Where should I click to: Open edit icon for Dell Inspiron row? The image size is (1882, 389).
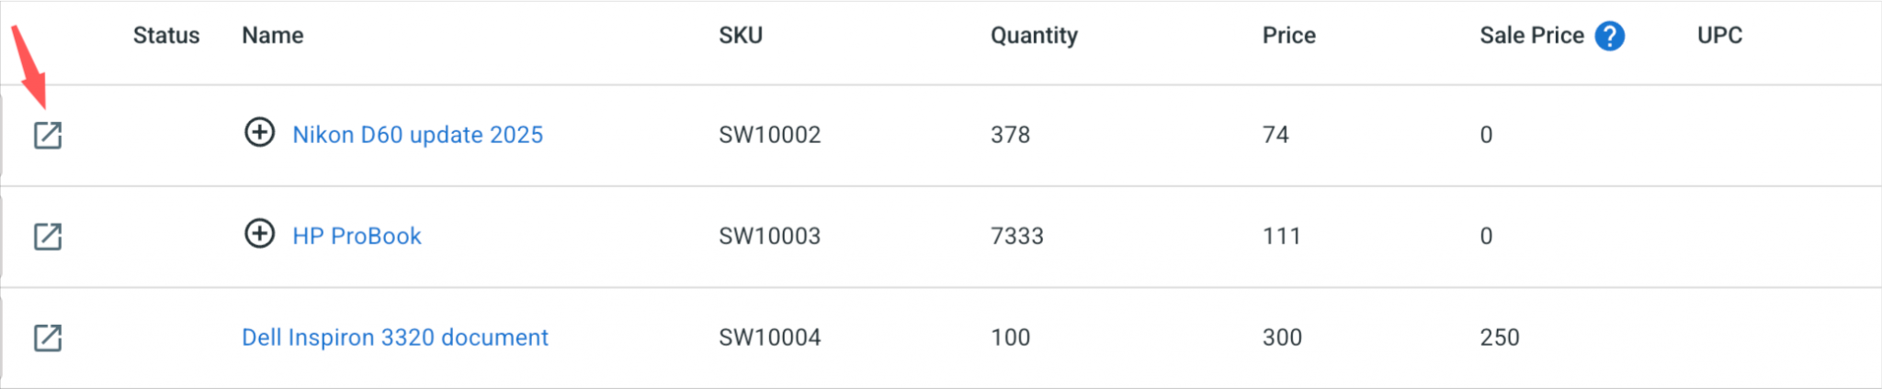pyautogui.click(x=48, y=338)
